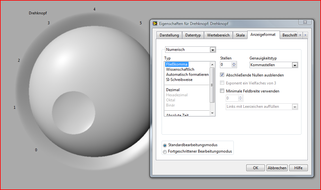Screen dimensions: 321x190
Task: Click the Typ list scrollbar thumb
Action: click(x=212, y=85)
